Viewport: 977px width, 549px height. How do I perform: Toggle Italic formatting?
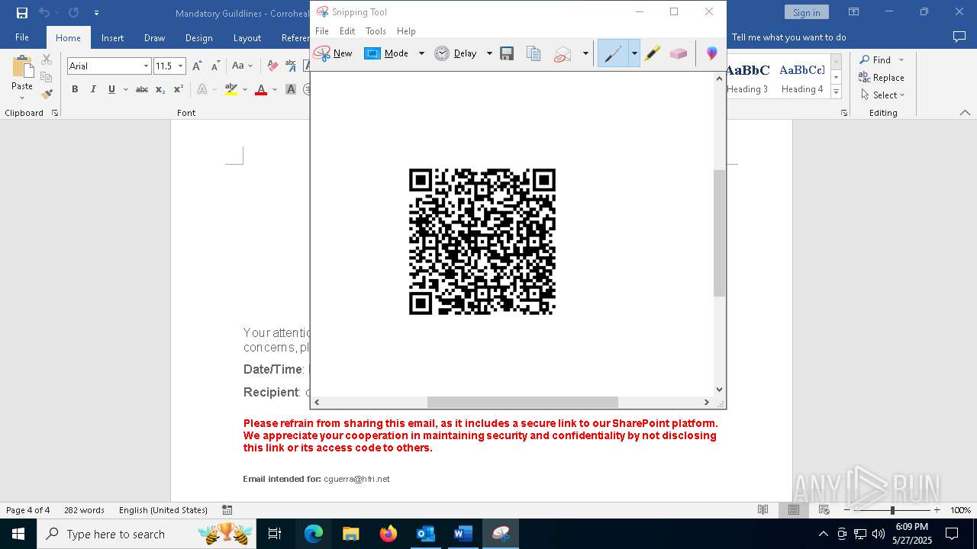pos(93,89)
